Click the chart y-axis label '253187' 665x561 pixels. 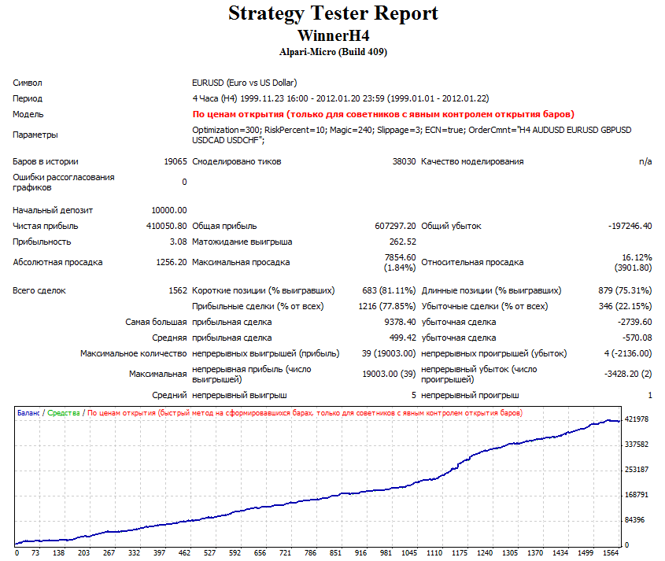(x=637, y=470)
